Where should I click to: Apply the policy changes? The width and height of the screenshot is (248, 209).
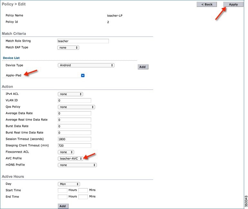[233, 5]
